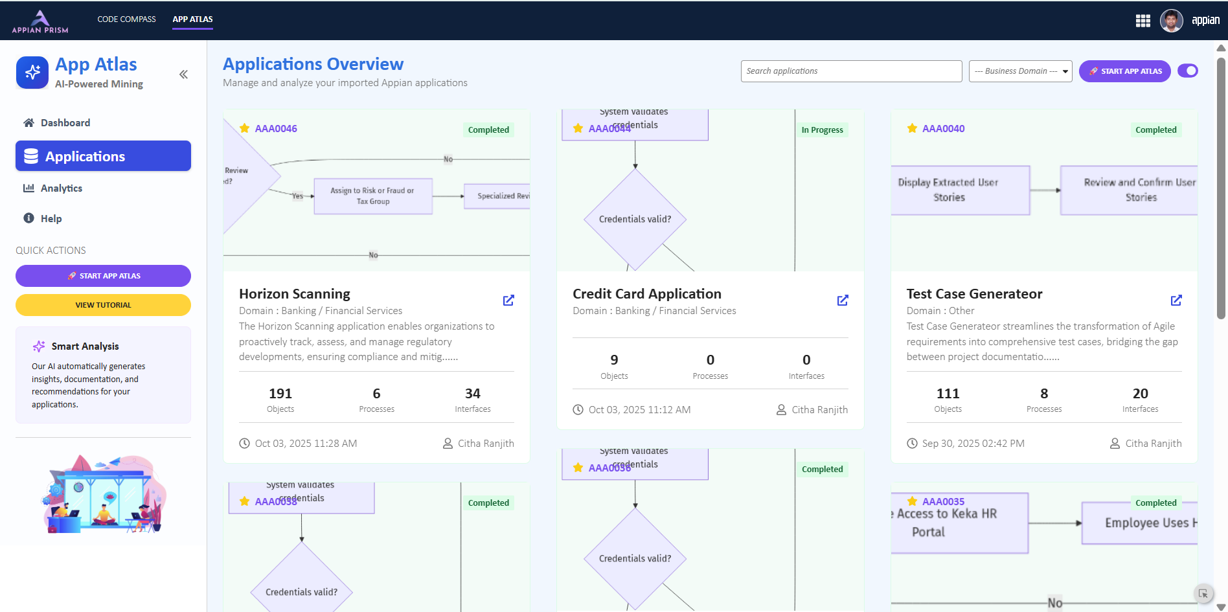The height and width of the screenshot is (612, 1228).
Task: Select the App Atlas top tab
Action: tap(192, 19)
